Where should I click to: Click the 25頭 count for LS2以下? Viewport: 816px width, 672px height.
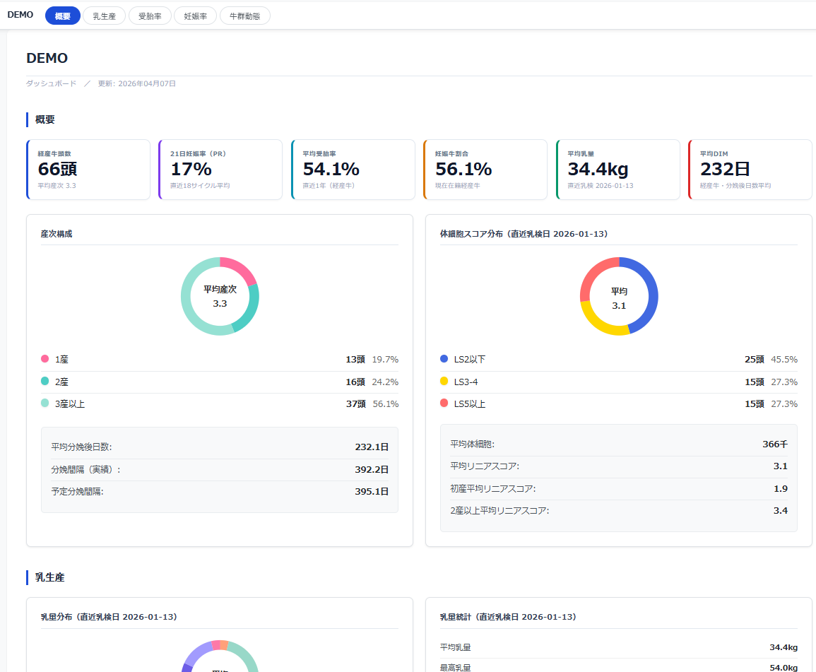pos(755,360)
